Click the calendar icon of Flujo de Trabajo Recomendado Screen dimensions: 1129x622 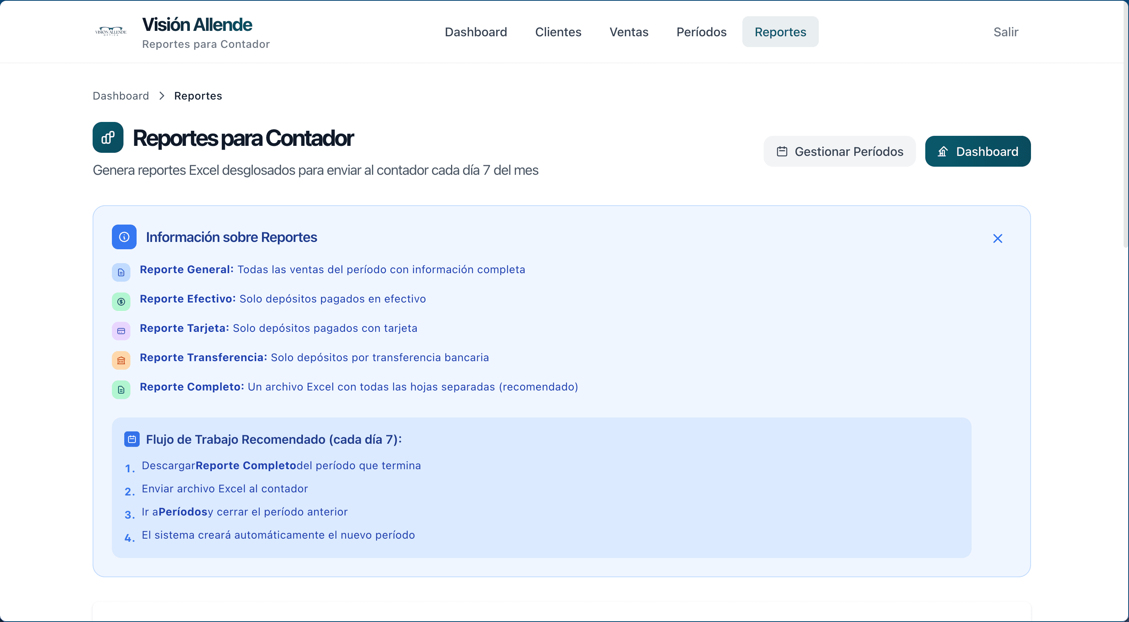point(132,439)
